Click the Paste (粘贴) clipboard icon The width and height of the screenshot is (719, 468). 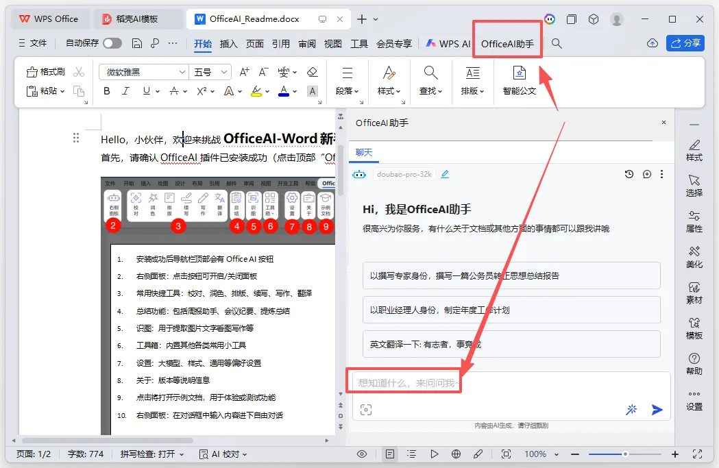tap(32, 90)
